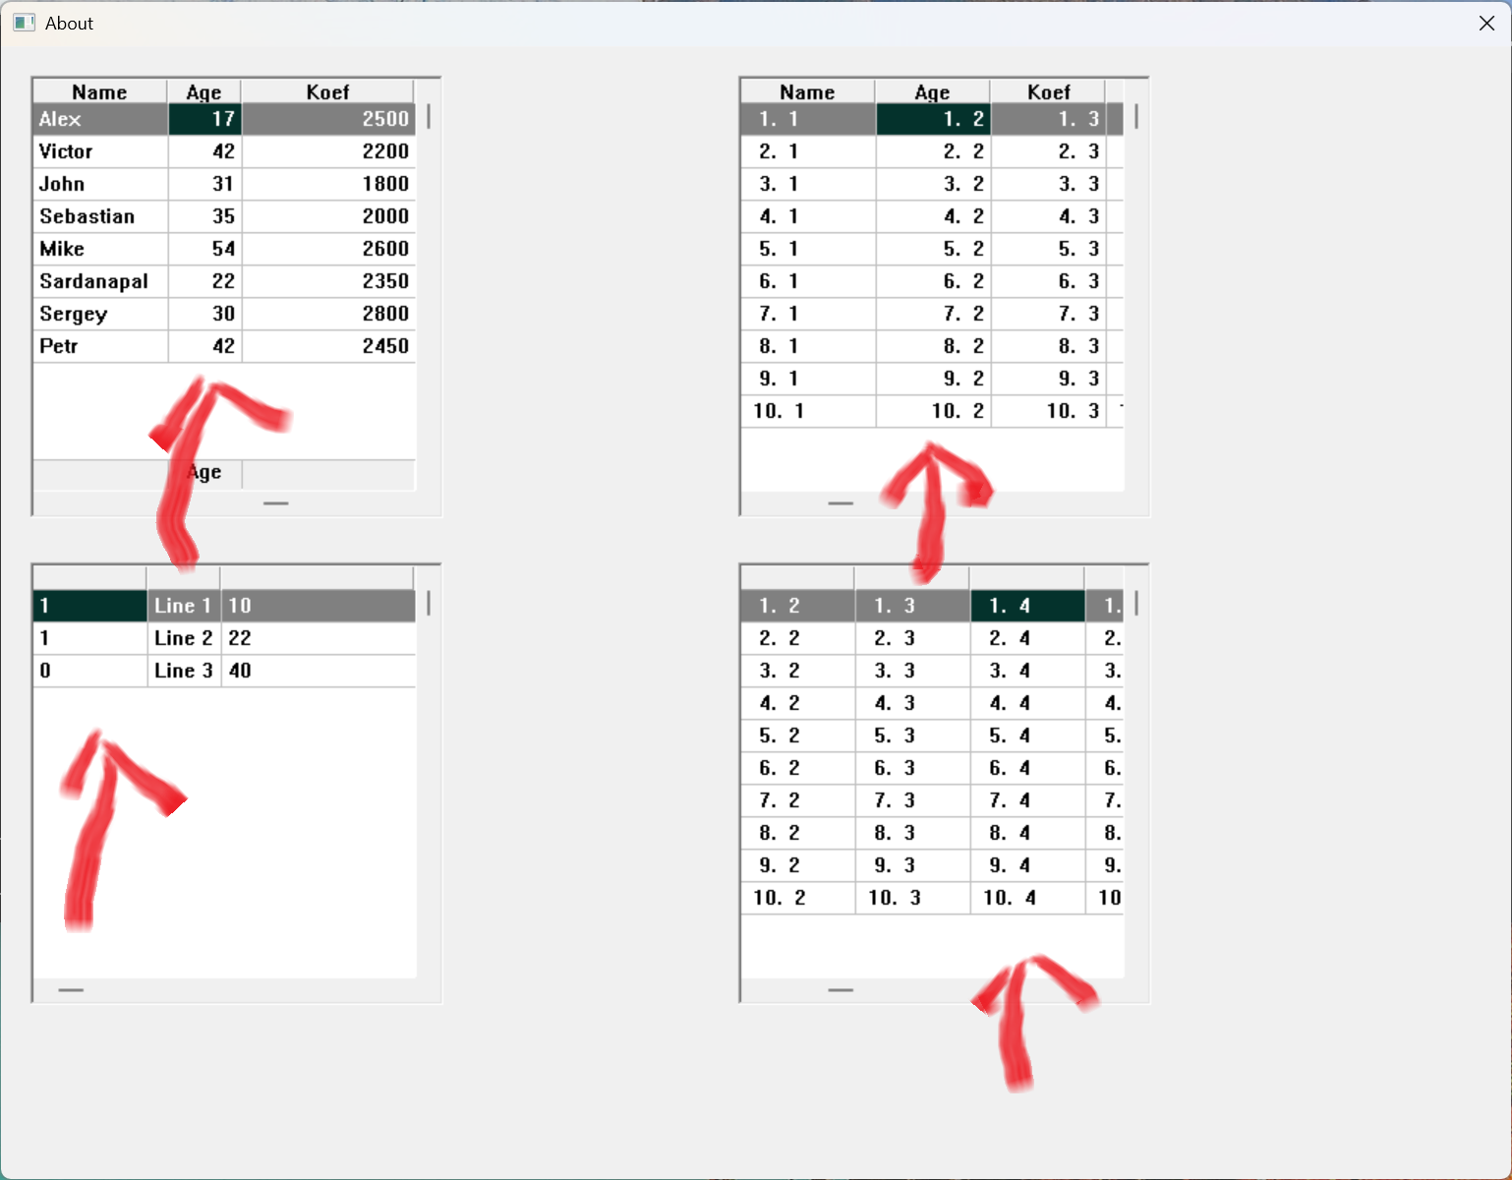Select Koef value 2450 in Petr's row
1512x1180 pixels.
point(328,346)
